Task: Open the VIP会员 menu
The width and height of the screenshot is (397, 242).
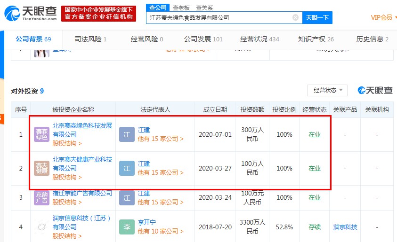Action: 383,17
